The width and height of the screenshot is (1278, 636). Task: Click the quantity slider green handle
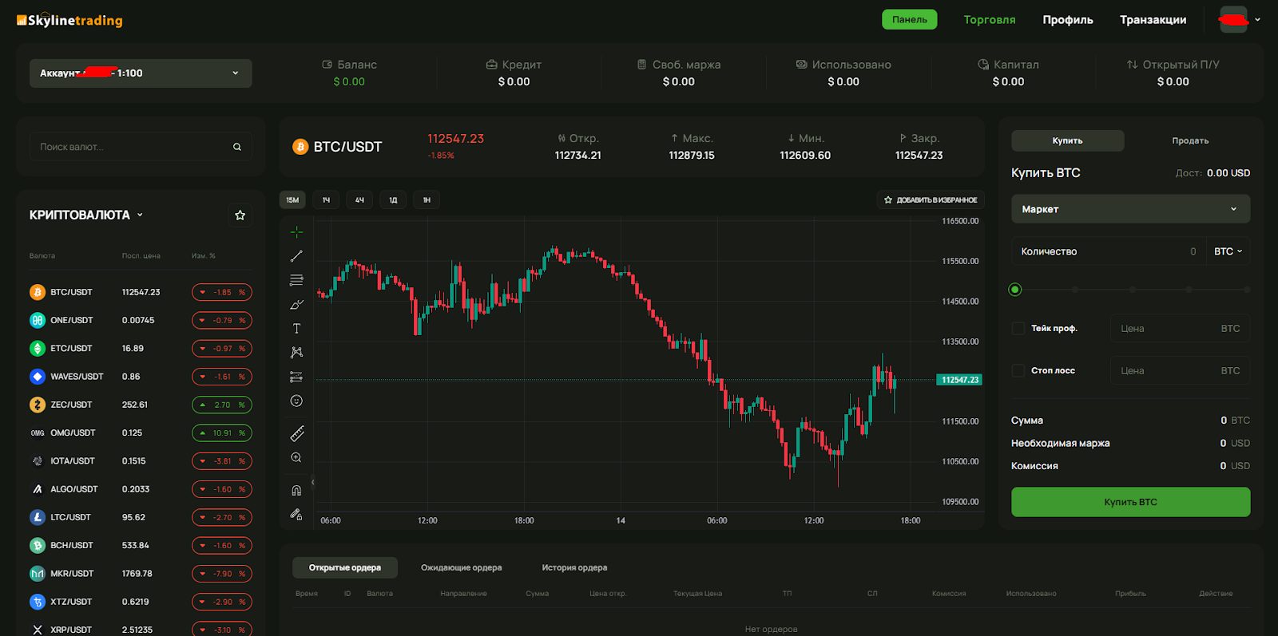(x=1015, y=290)
